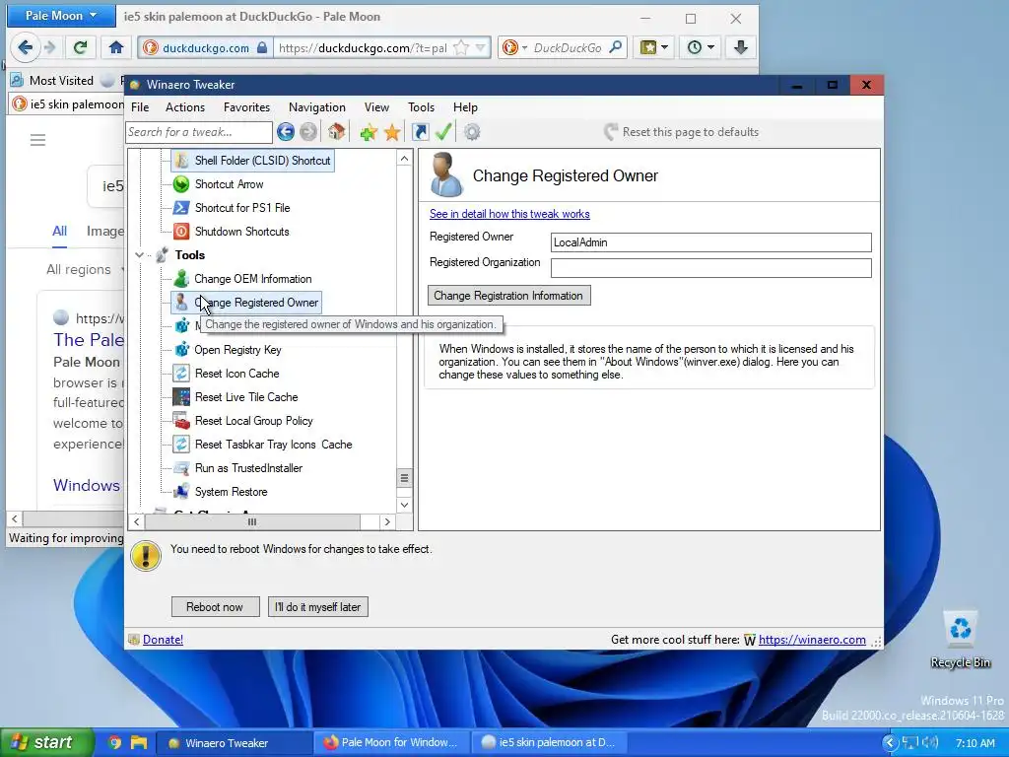This screenshot has width=1009, height=757.
Task: Click I'll do it myself later
Action: [318, 607]
